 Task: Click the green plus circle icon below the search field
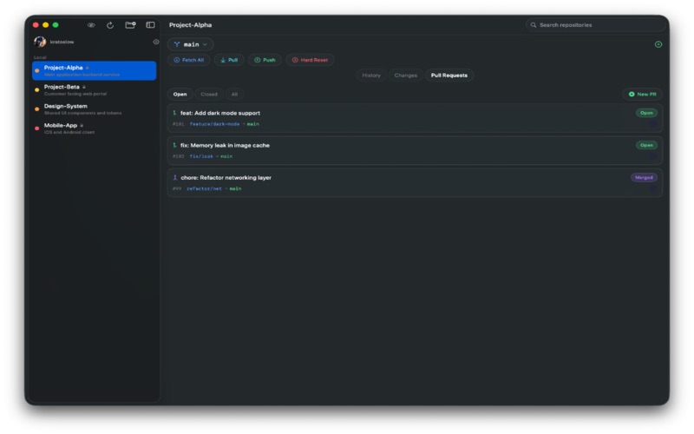pyautogui.click(x=658, y=44)
